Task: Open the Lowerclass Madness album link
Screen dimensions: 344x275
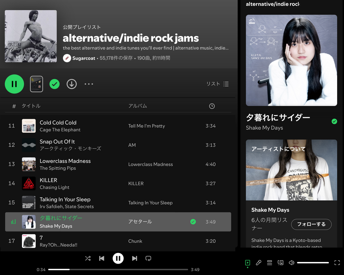Action: pyautogui.click(x=151, y=164)
